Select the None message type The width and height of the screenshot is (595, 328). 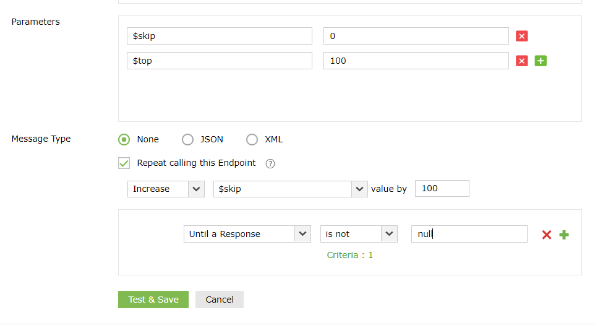124,139
